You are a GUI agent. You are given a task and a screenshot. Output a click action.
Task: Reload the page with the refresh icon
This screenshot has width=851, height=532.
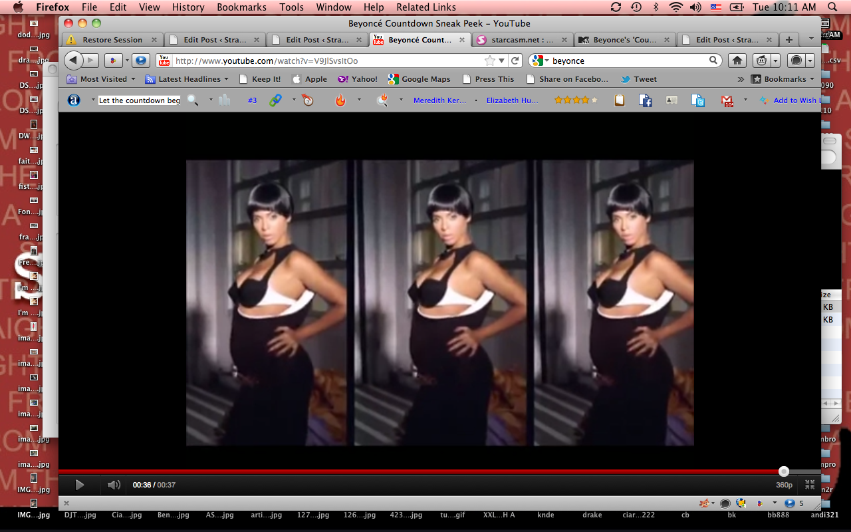pyautogui.click(x=515, y=61)
